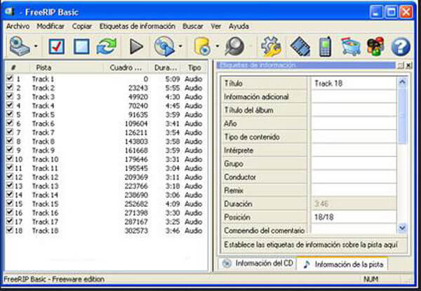421x291 pixels.
Task: Float the Etiquetas de información panel
Action: coord(401,65)
